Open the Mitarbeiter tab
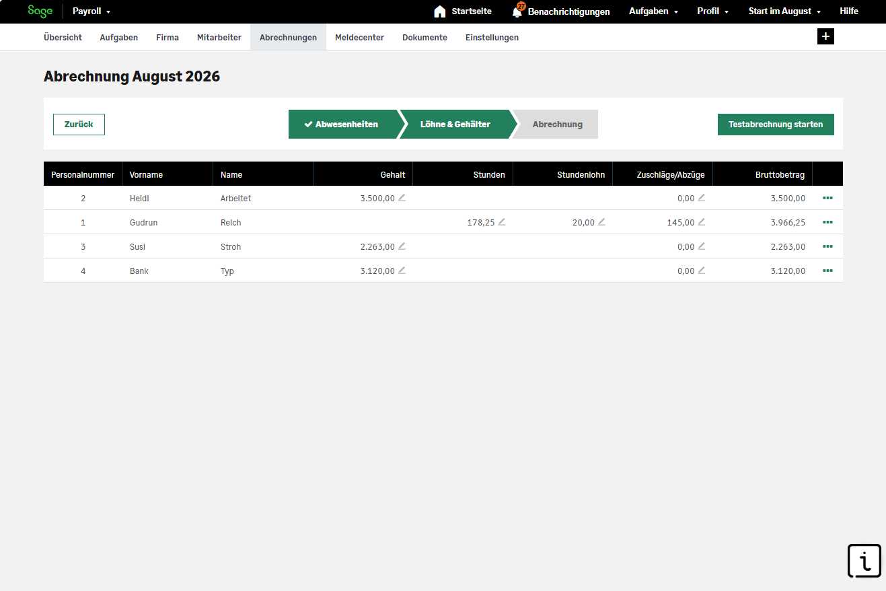This screenshot has width=886, height=591. (219, 38)
